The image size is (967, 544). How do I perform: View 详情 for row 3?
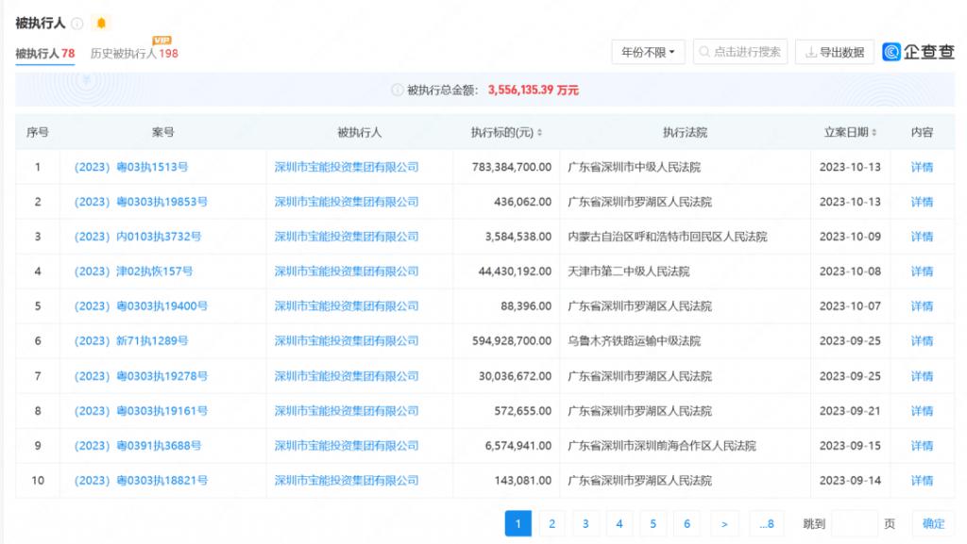point(922,237)
